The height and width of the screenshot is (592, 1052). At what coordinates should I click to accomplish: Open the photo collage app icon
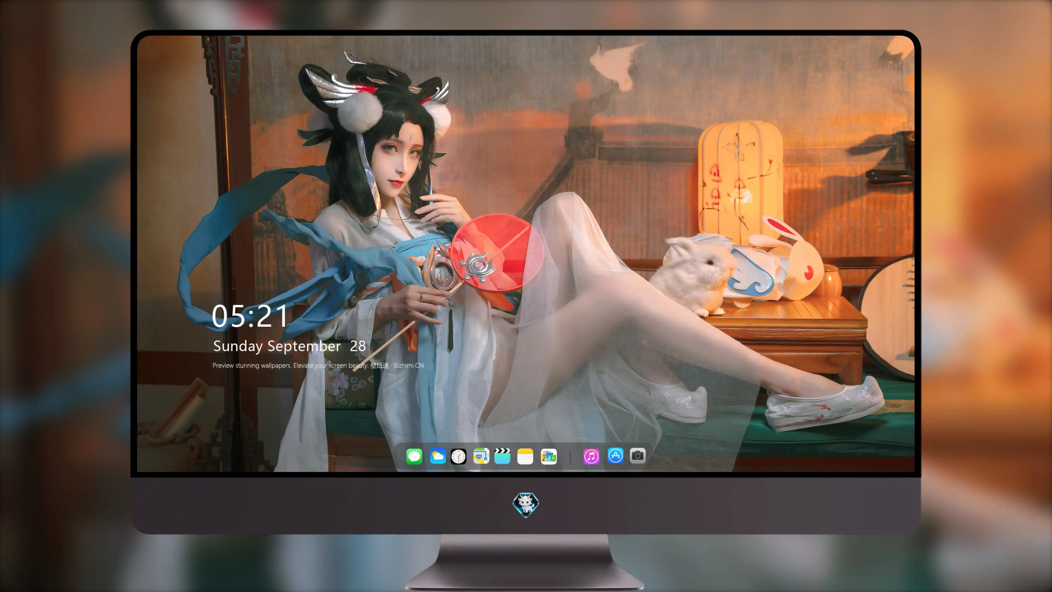click(x=549, y=456)
